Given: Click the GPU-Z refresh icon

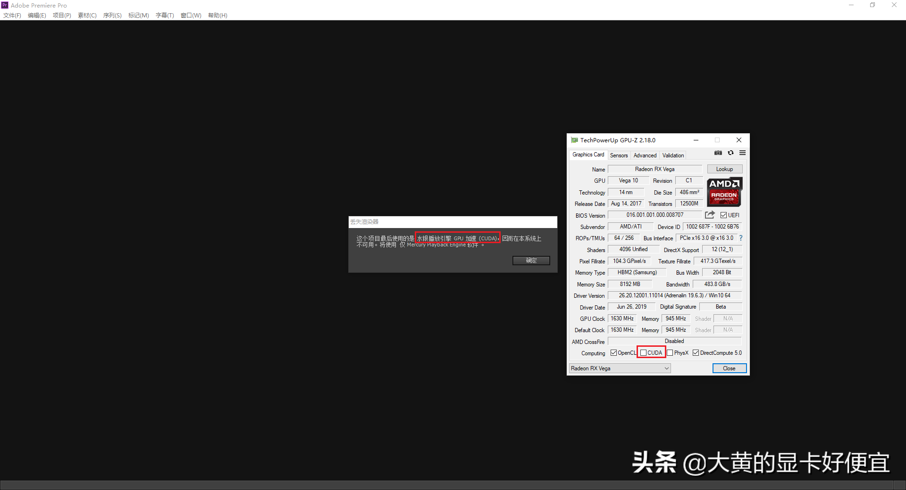Looking at the screenshot, I should tap(730, 153).
